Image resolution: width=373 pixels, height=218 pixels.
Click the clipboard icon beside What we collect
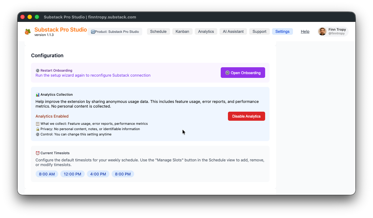click(x=38, y=124)
